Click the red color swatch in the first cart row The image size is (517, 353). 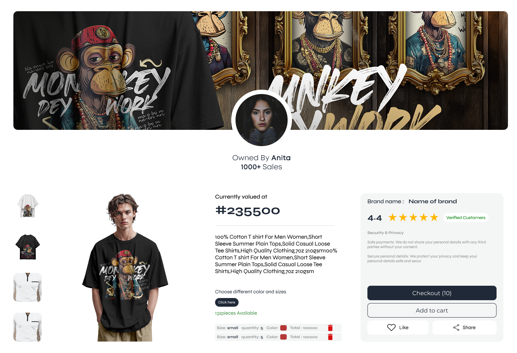coord(283,328)
